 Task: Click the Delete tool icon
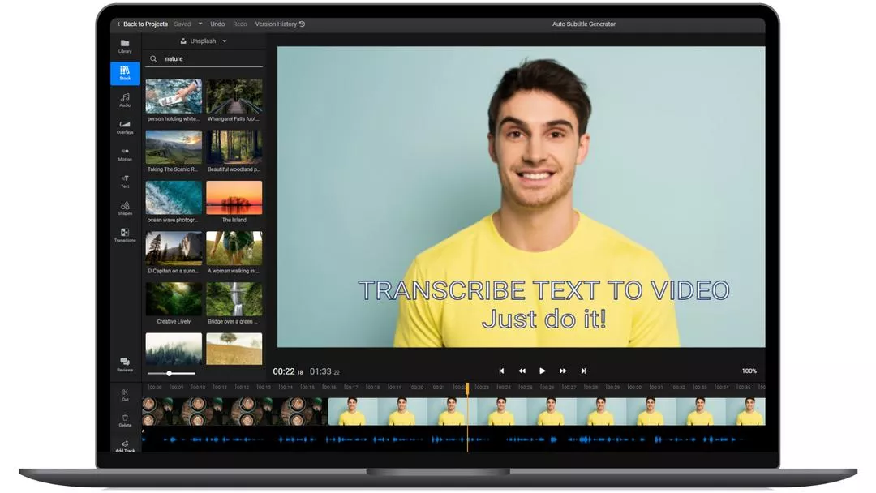click(124, 421)
